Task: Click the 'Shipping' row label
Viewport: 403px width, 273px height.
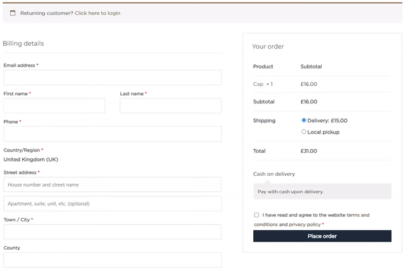Action: pos(264,121)
